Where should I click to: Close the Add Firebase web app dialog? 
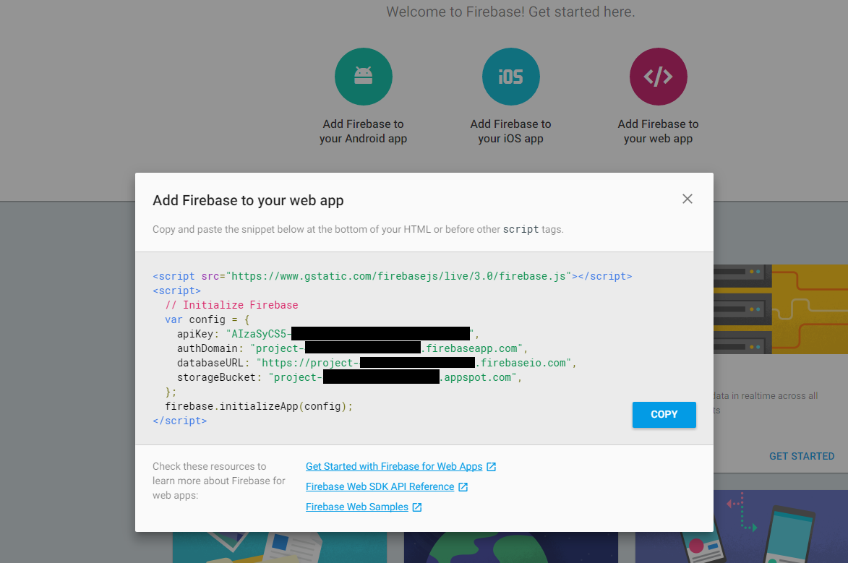pos(688,199)
